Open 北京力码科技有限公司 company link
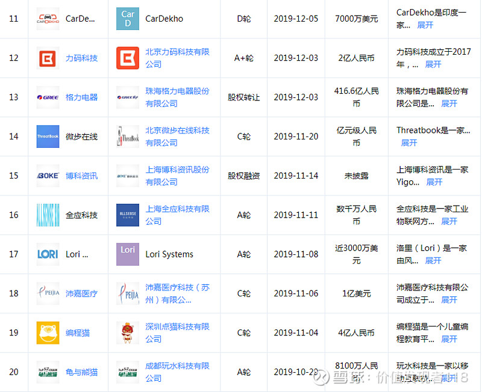The image size is (482, 392). tap(177, 58)
